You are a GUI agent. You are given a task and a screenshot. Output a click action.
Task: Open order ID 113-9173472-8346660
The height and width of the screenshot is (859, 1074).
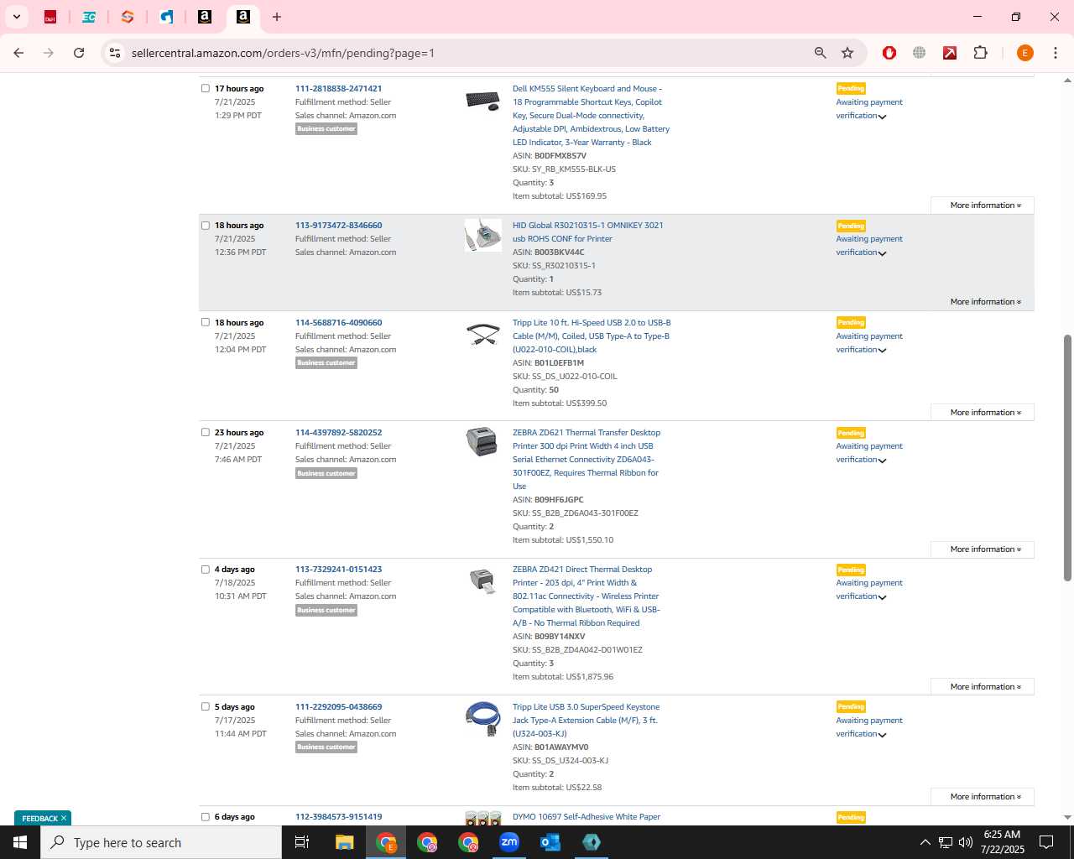click(338, 225)
